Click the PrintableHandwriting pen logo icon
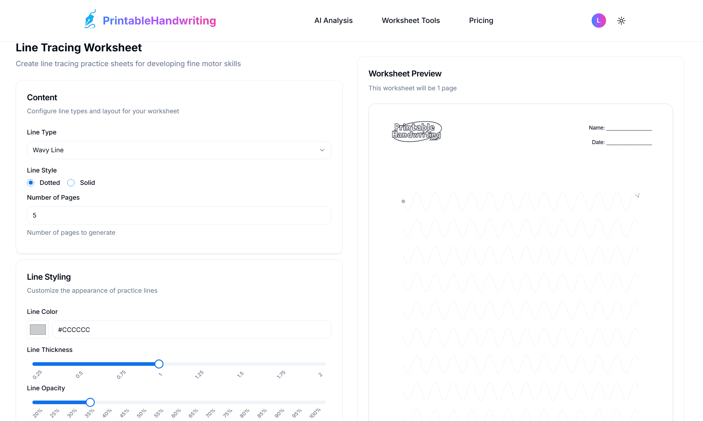 (x=90, y=19)
